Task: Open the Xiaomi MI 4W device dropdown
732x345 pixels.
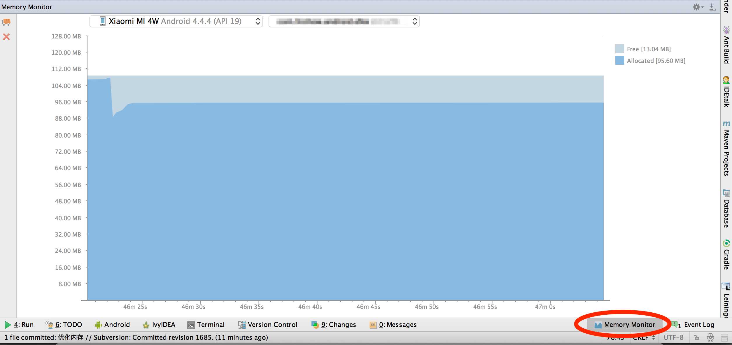Action: coord(176,21)
